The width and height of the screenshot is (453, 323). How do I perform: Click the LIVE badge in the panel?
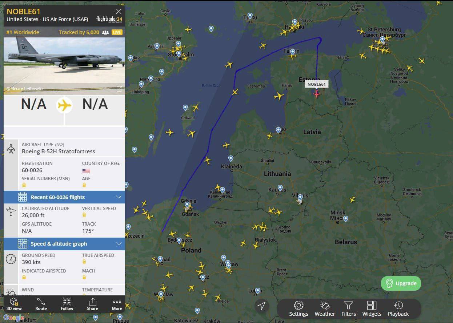117,32
